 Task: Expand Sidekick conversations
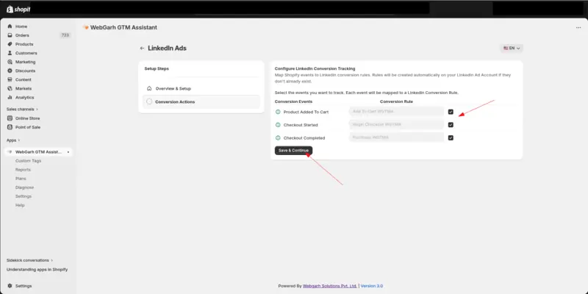pos(29,260)
